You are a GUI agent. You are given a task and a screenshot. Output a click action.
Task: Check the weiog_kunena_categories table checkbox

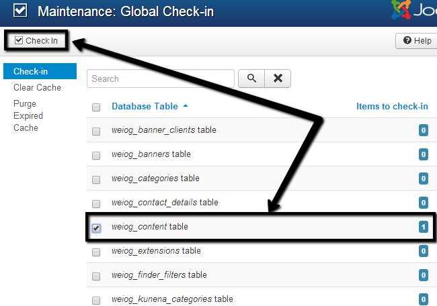(96, 300)
